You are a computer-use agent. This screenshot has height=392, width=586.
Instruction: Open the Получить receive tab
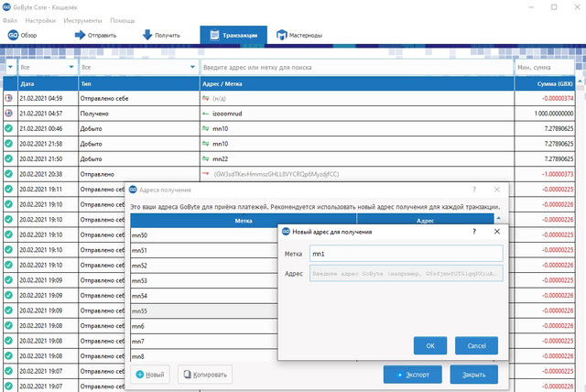coord(161,35)
